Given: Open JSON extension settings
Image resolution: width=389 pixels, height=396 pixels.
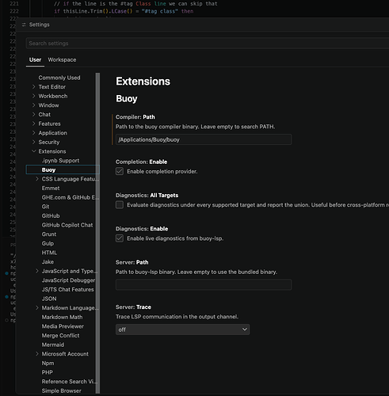Looking at the screenshot, I should (49, 299).
